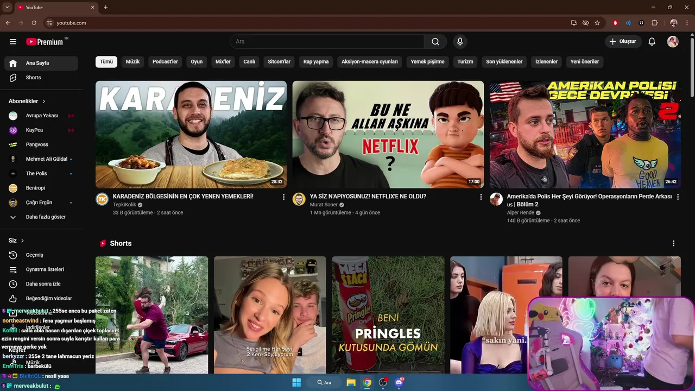Viewport: 695px width, 391px height.
Task: Open Bentropi subscription channel
Action: [x=41, y=188]
